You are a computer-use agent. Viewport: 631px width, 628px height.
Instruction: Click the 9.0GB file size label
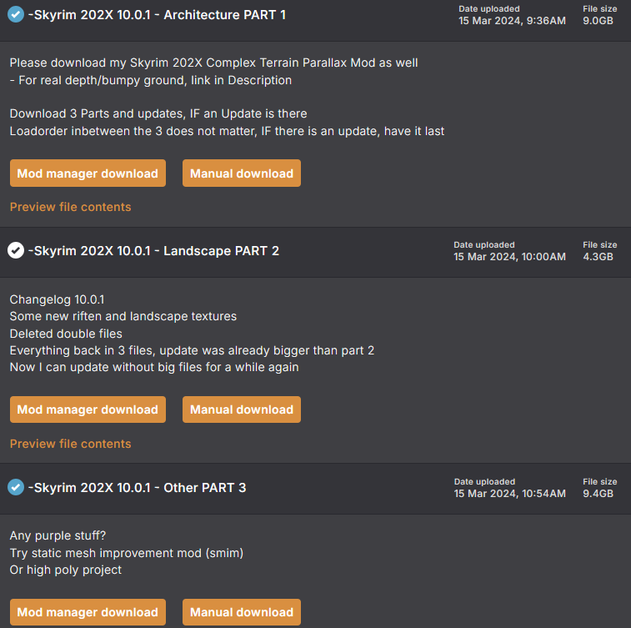point(599,20)
